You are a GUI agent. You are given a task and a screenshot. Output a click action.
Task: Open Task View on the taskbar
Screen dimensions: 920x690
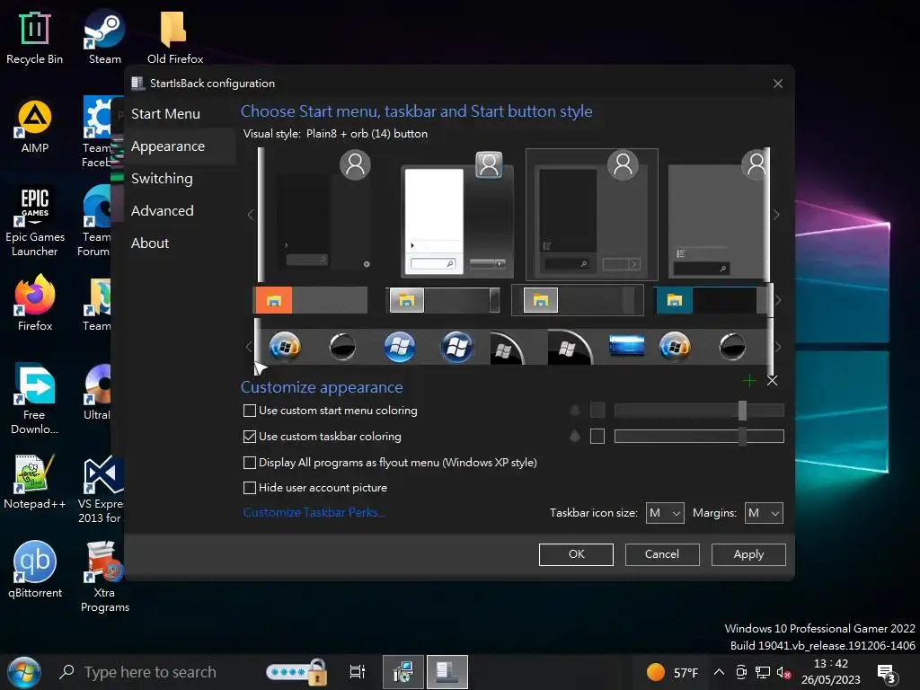tap(357, 672)
